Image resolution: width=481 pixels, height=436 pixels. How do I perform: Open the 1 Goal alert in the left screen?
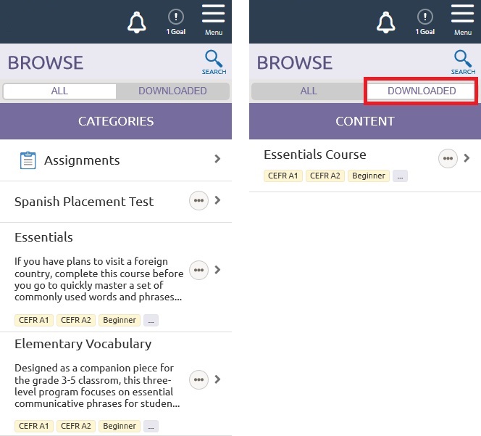point(176,21)
